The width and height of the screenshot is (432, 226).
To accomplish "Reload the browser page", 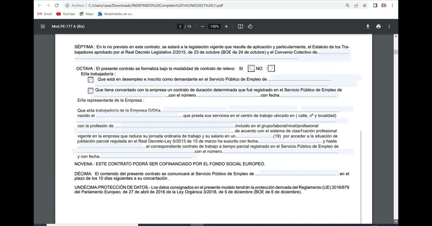I will point(57,5).
